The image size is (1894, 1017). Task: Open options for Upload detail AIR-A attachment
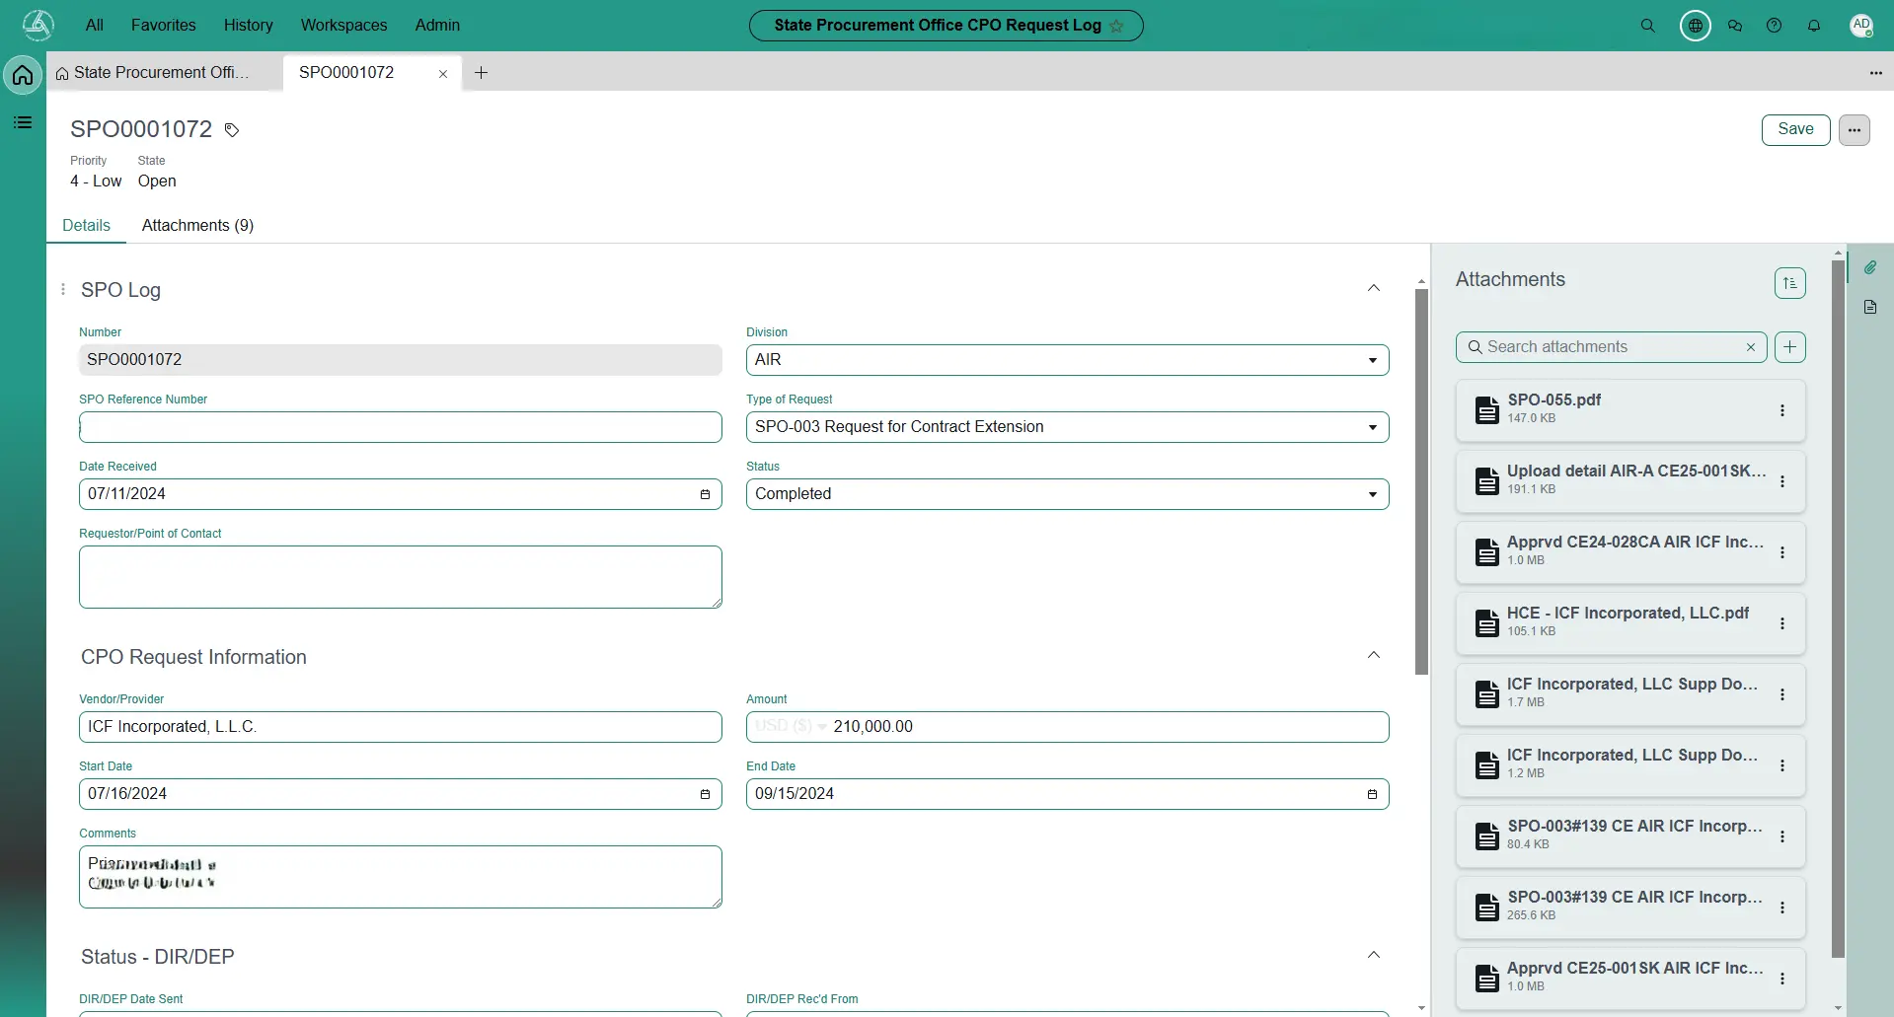coord(1782,481)
